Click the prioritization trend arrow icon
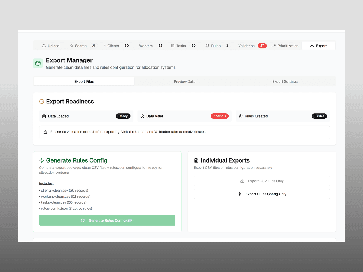This screenshot has width=363, height=272. pyautogui.click(x=273, y=46)
